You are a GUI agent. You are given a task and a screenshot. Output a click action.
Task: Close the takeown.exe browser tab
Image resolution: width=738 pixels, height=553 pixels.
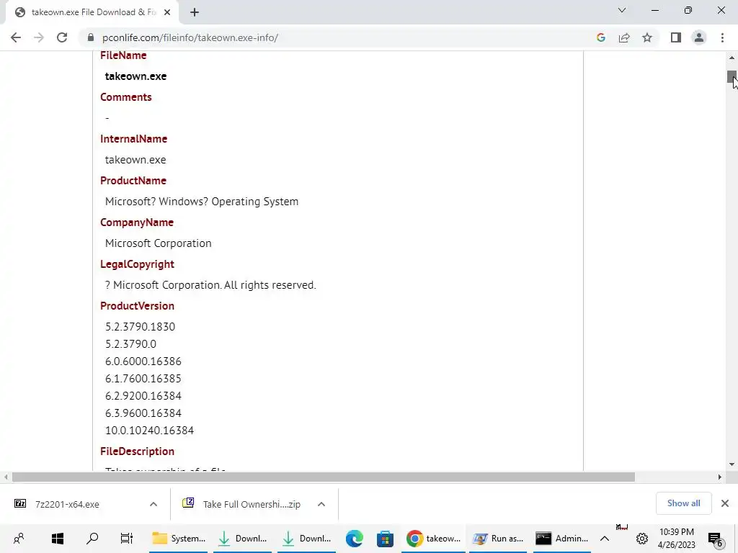(167, 12)
